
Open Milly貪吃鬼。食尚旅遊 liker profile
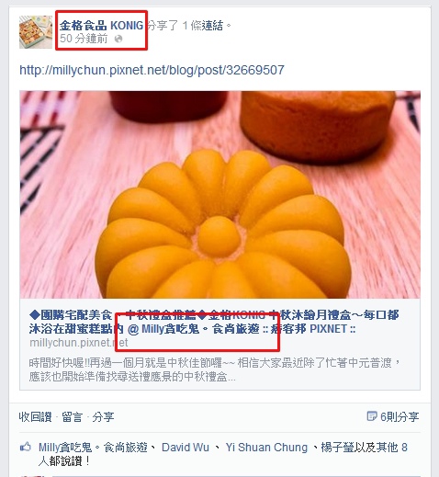[93, 448]
